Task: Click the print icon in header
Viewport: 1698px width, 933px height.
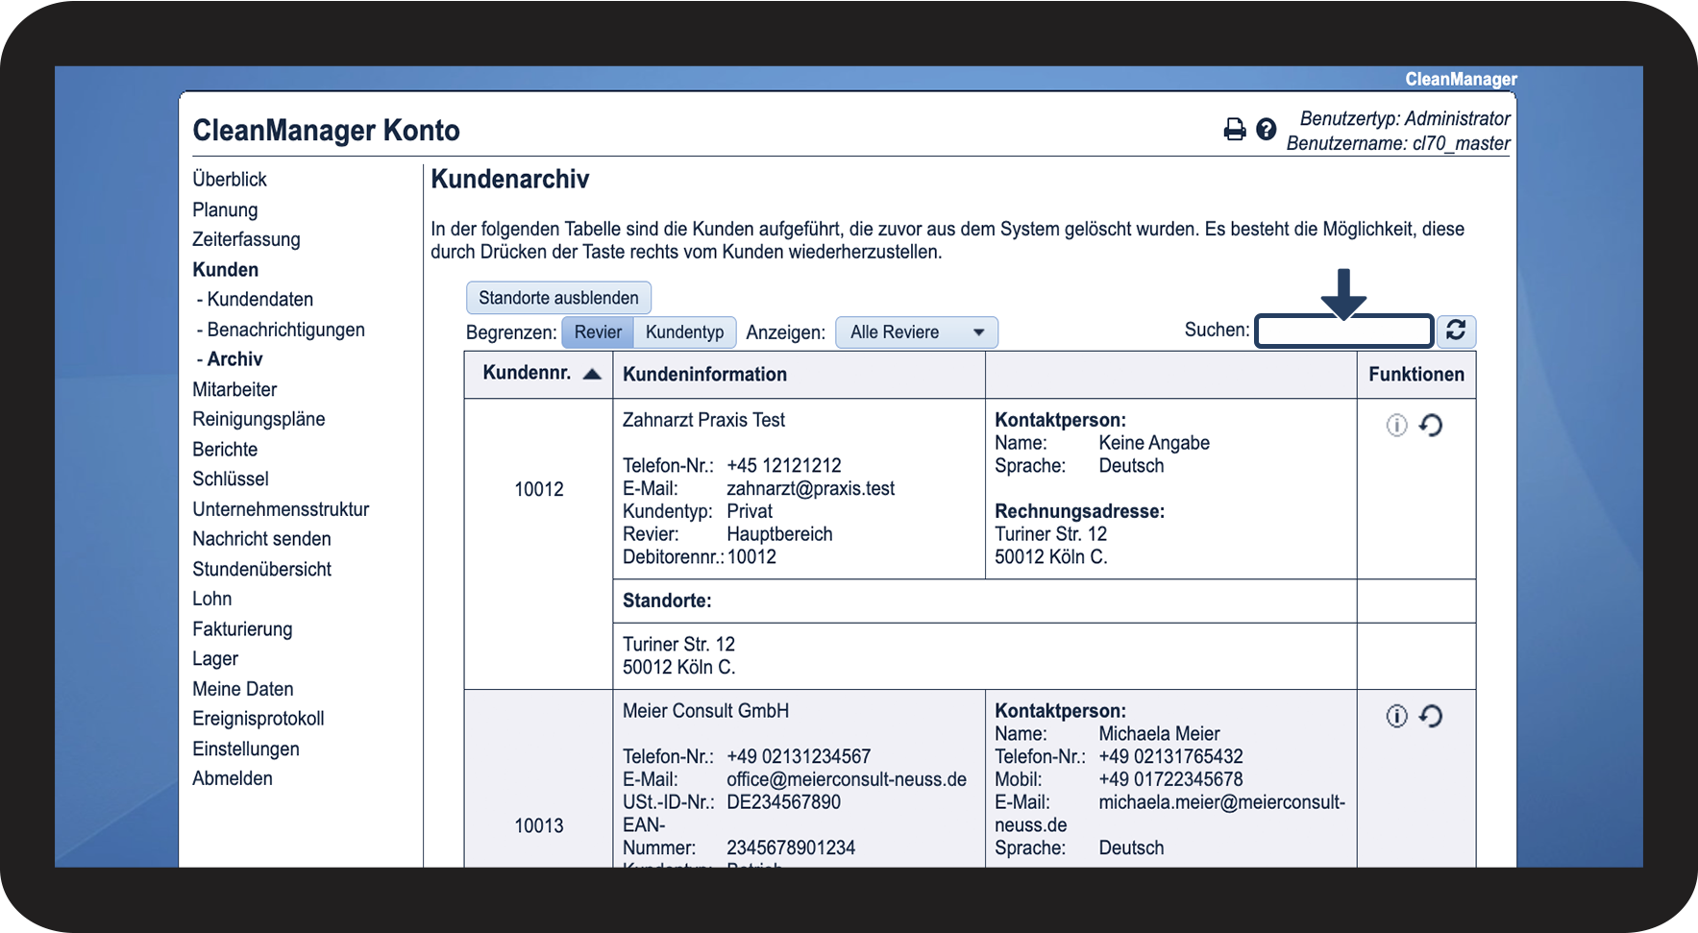Action: pos(1234,129)
